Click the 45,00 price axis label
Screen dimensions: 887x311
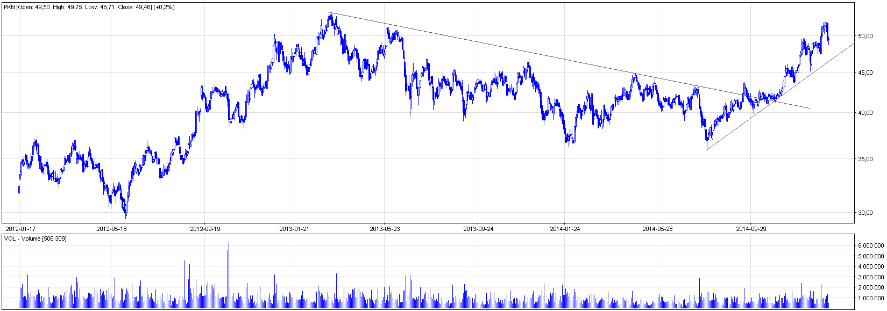pos(865,73)
